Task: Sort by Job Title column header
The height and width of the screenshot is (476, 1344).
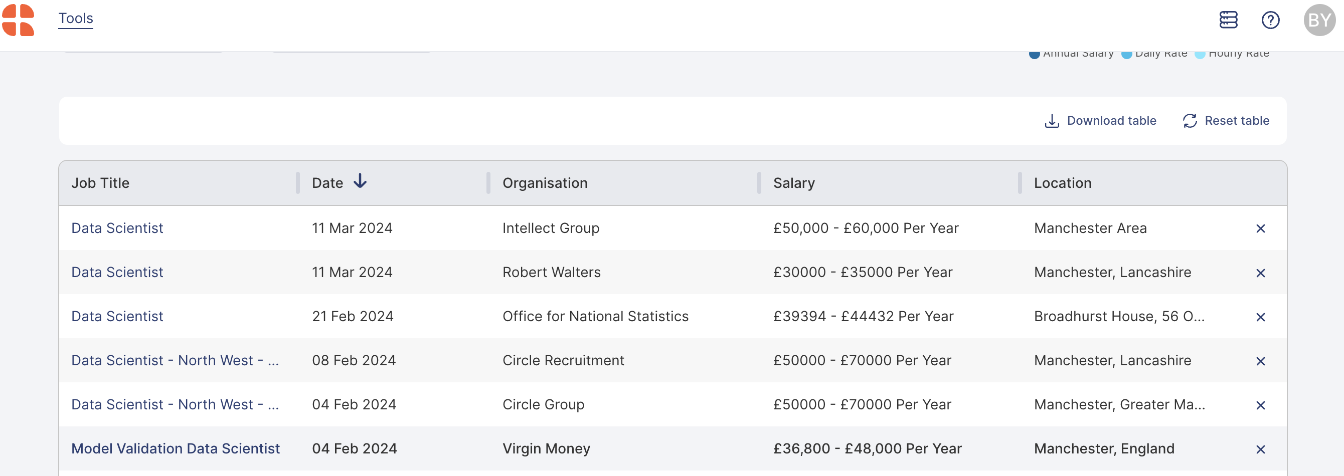Action: click(100, 183)
